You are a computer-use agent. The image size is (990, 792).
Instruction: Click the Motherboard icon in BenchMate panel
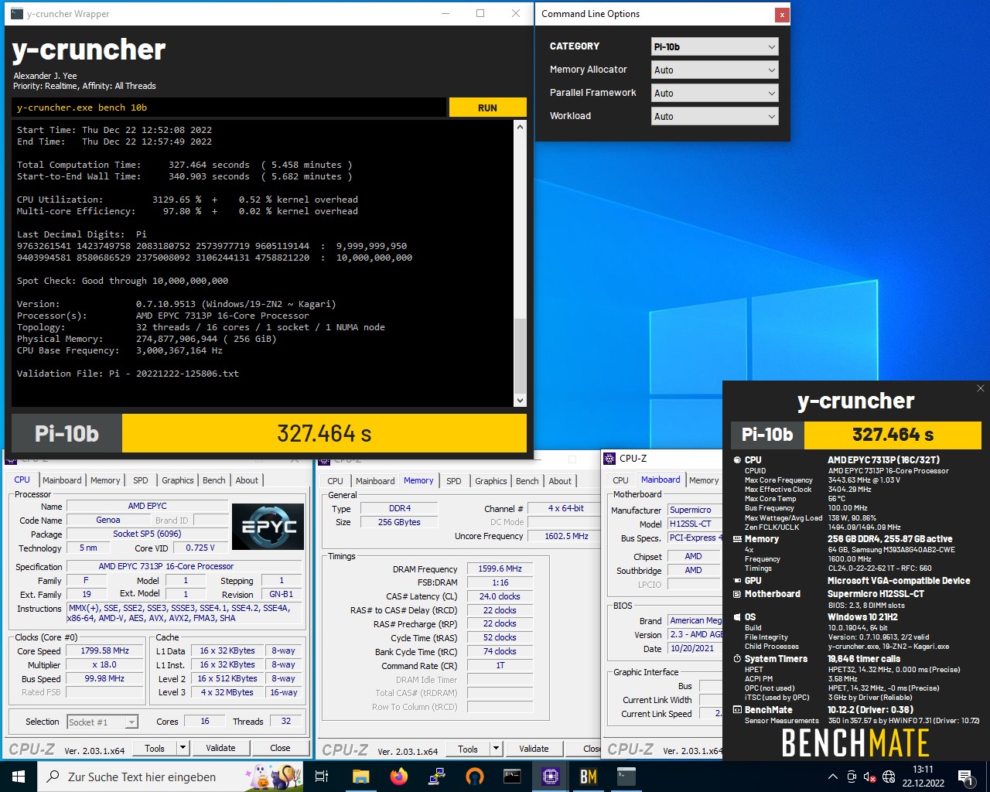click(x=737, y=594)
